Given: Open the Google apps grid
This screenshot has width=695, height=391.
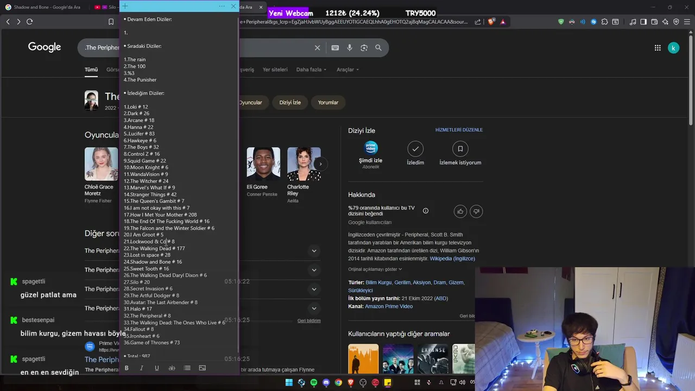Looking at the screenshot, I should click(x=658, y=48).
